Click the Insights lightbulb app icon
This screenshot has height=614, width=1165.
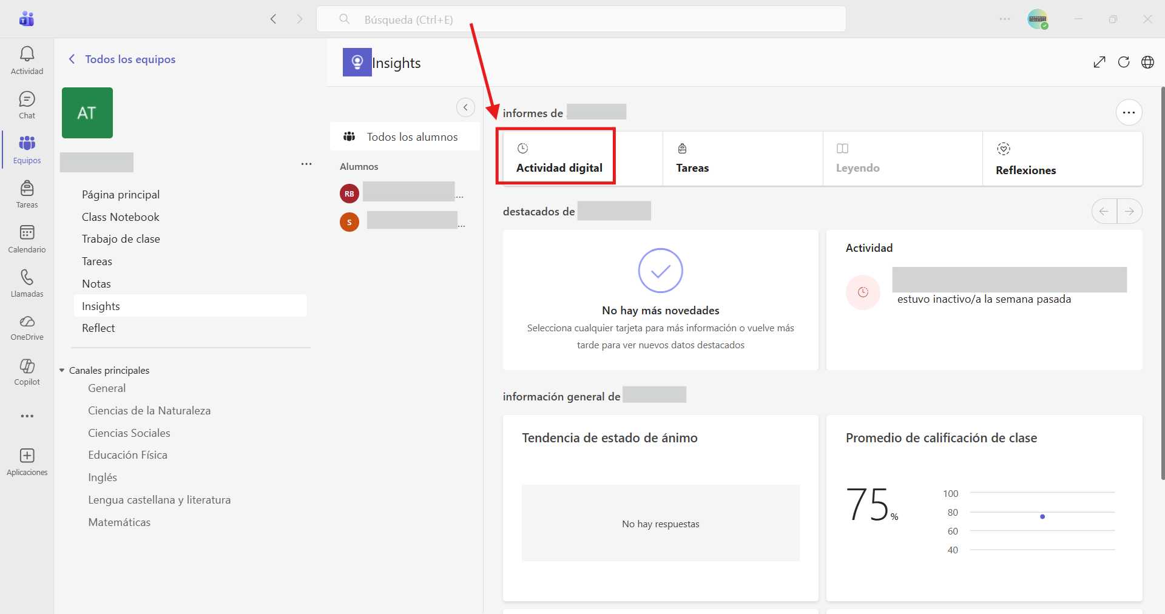357,62
